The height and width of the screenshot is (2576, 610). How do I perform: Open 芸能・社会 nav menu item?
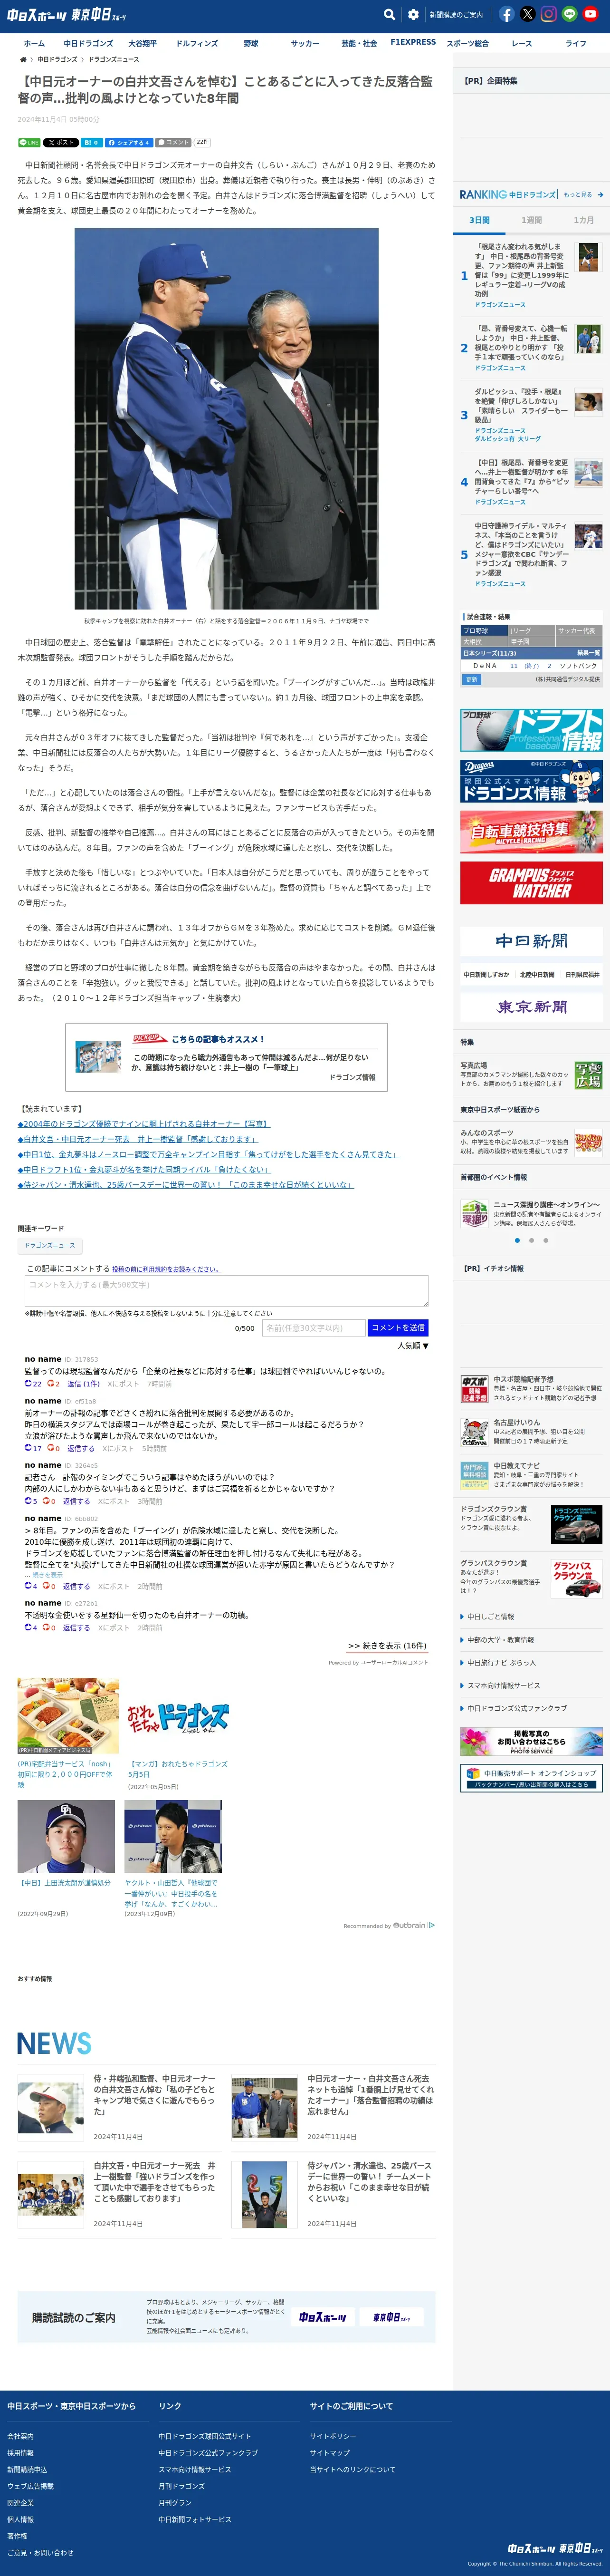359,43
